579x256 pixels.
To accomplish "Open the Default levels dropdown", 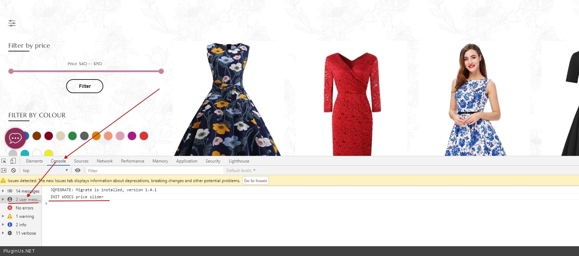I will (x=241, y=171).
